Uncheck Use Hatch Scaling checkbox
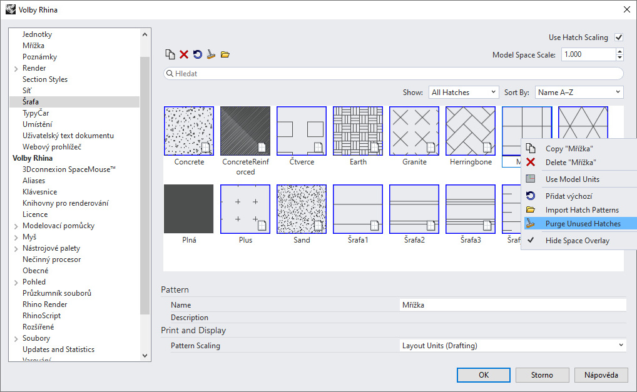Image resolution: width=637 pixels, height=392 pixels. [619, 38]
